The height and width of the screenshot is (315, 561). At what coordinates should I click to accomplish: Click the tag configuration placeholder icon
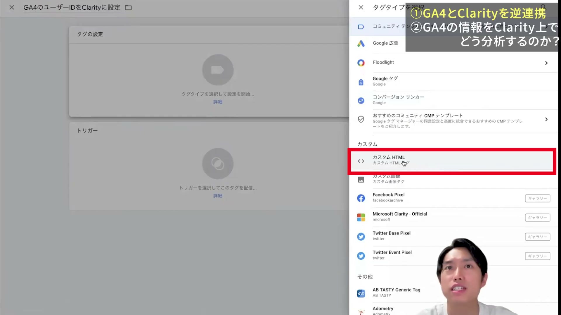218,70
